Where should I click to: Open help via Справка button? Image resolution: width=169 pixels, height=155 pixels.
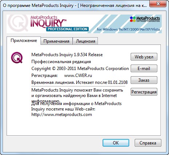(148, 143)
